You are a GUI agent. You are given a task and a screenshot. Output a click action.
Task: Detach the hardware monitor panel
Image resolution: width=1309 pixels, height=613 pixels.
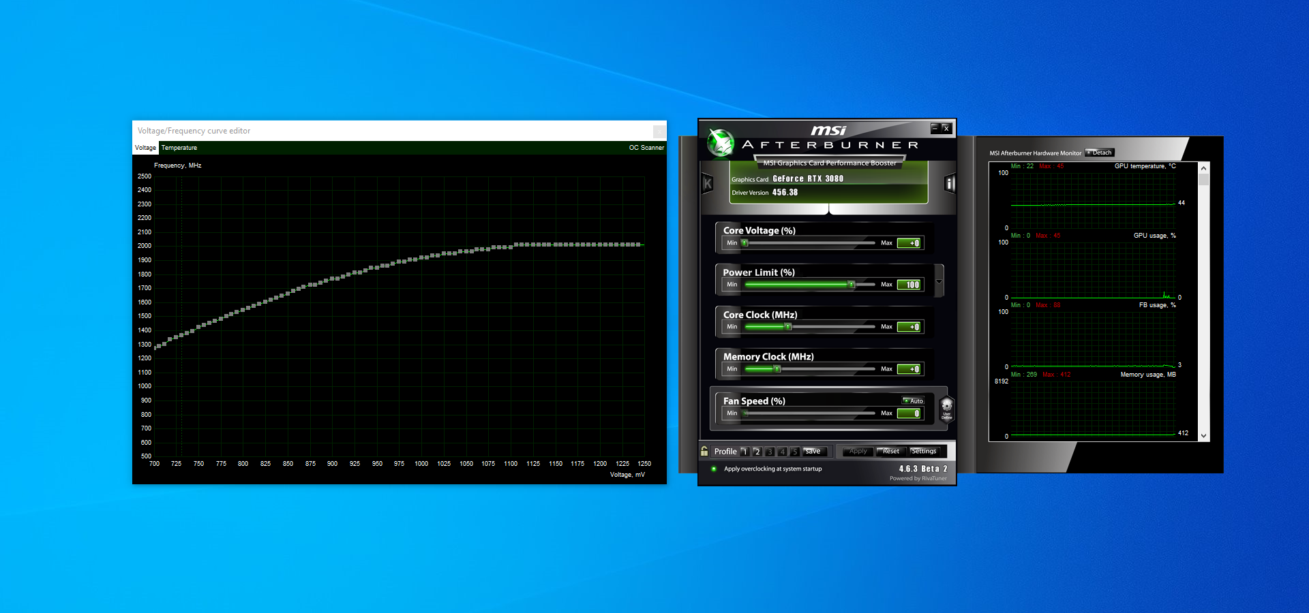tap(1100, 153)
